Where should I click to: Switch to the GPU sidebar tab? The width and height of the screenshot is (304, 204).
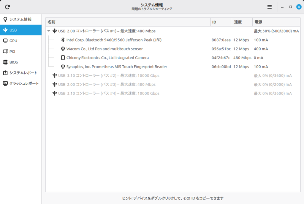pyautogui.click(x=13, y=41)
